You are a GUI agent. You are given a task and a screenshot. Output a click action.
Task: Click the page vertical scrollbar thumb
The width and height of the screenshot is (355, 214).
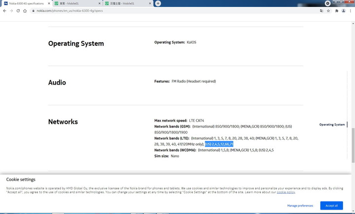click(x=353, y=145)
